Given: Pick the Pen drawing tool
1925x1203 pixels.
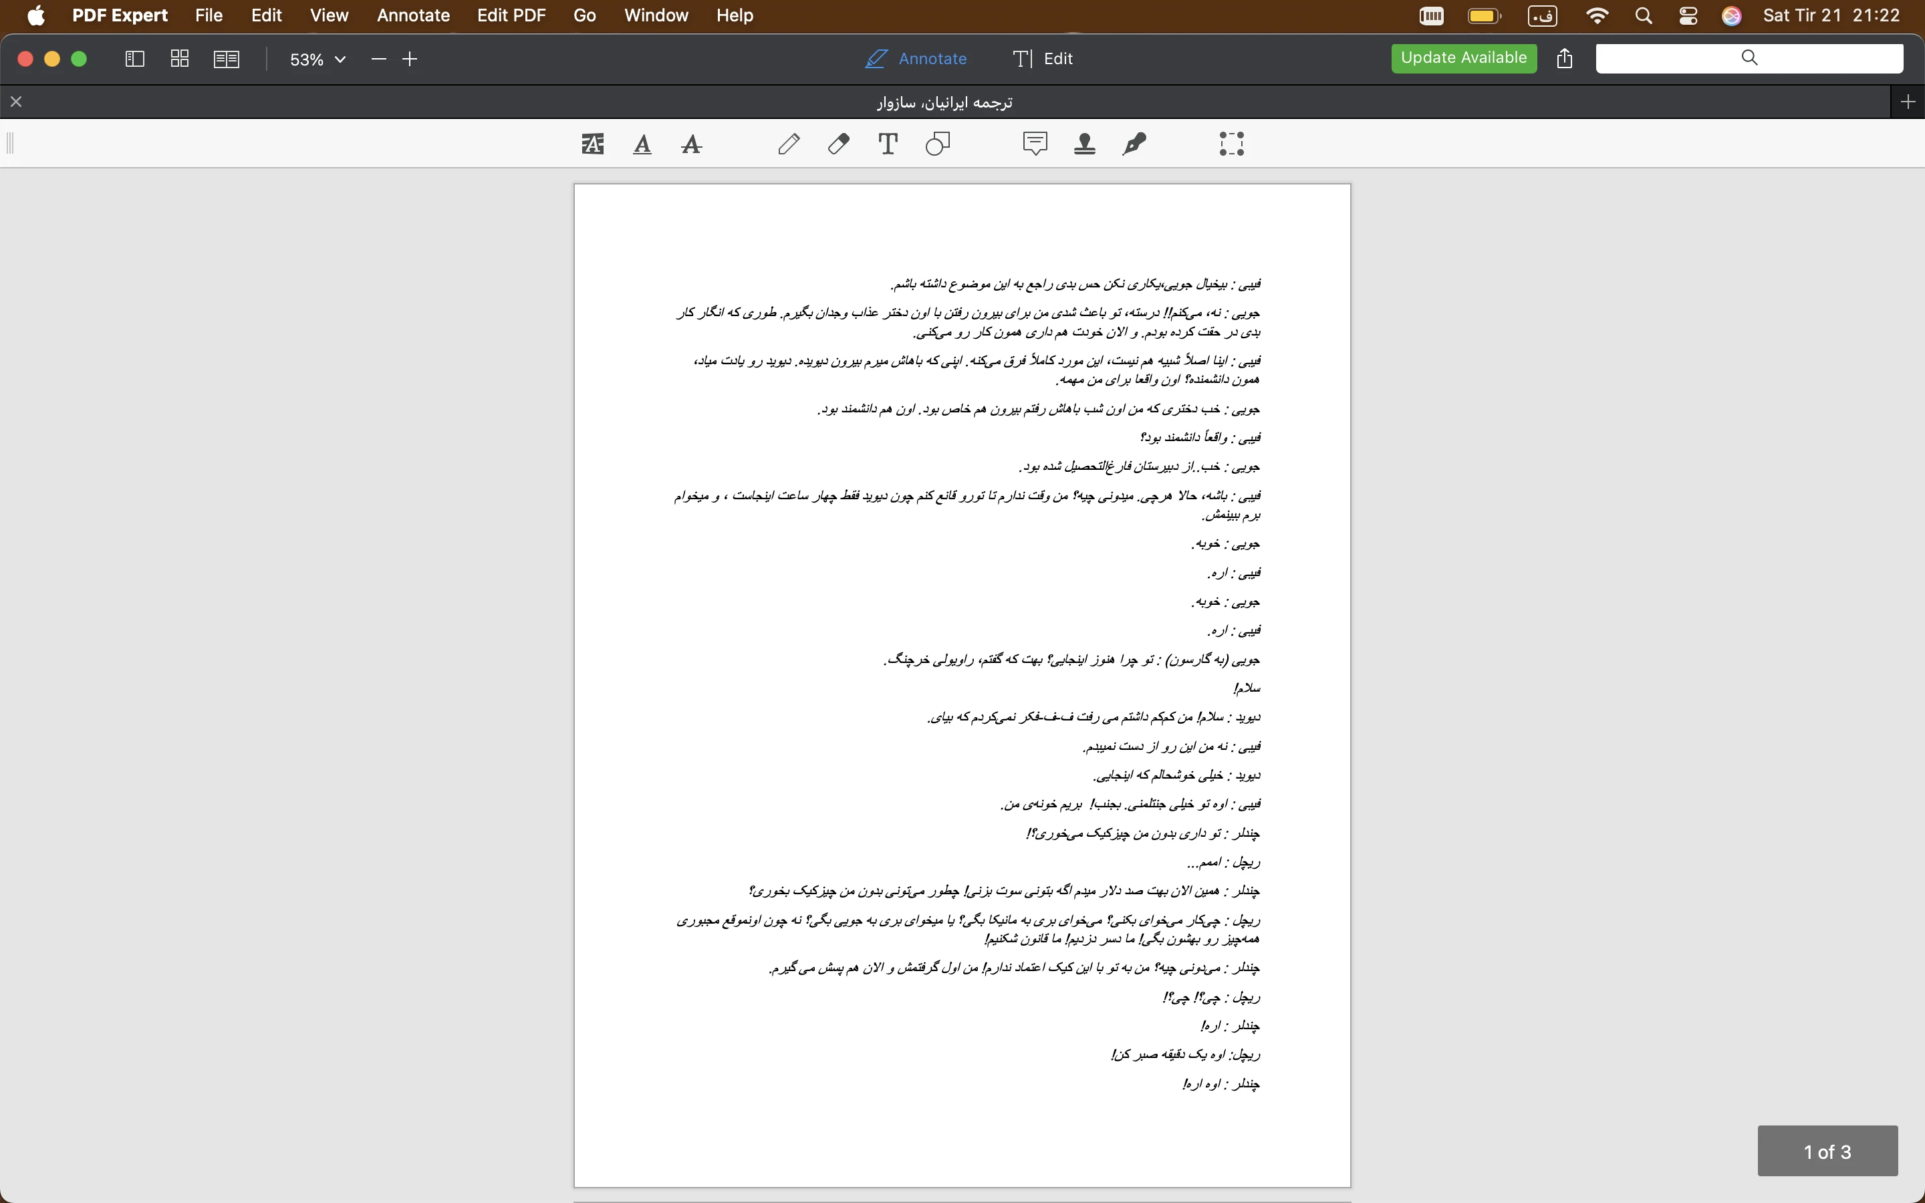Looking at the screenshot, I should (x=788, y=144).
